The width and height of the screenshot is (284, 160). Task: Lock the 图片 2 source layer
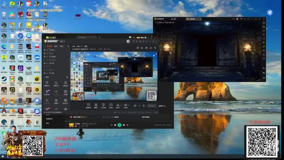pos(48,50)
